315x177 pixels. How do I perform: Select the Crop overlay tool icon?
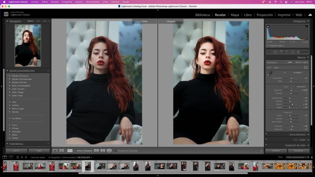pyautogui.click(x=269, y=52)
